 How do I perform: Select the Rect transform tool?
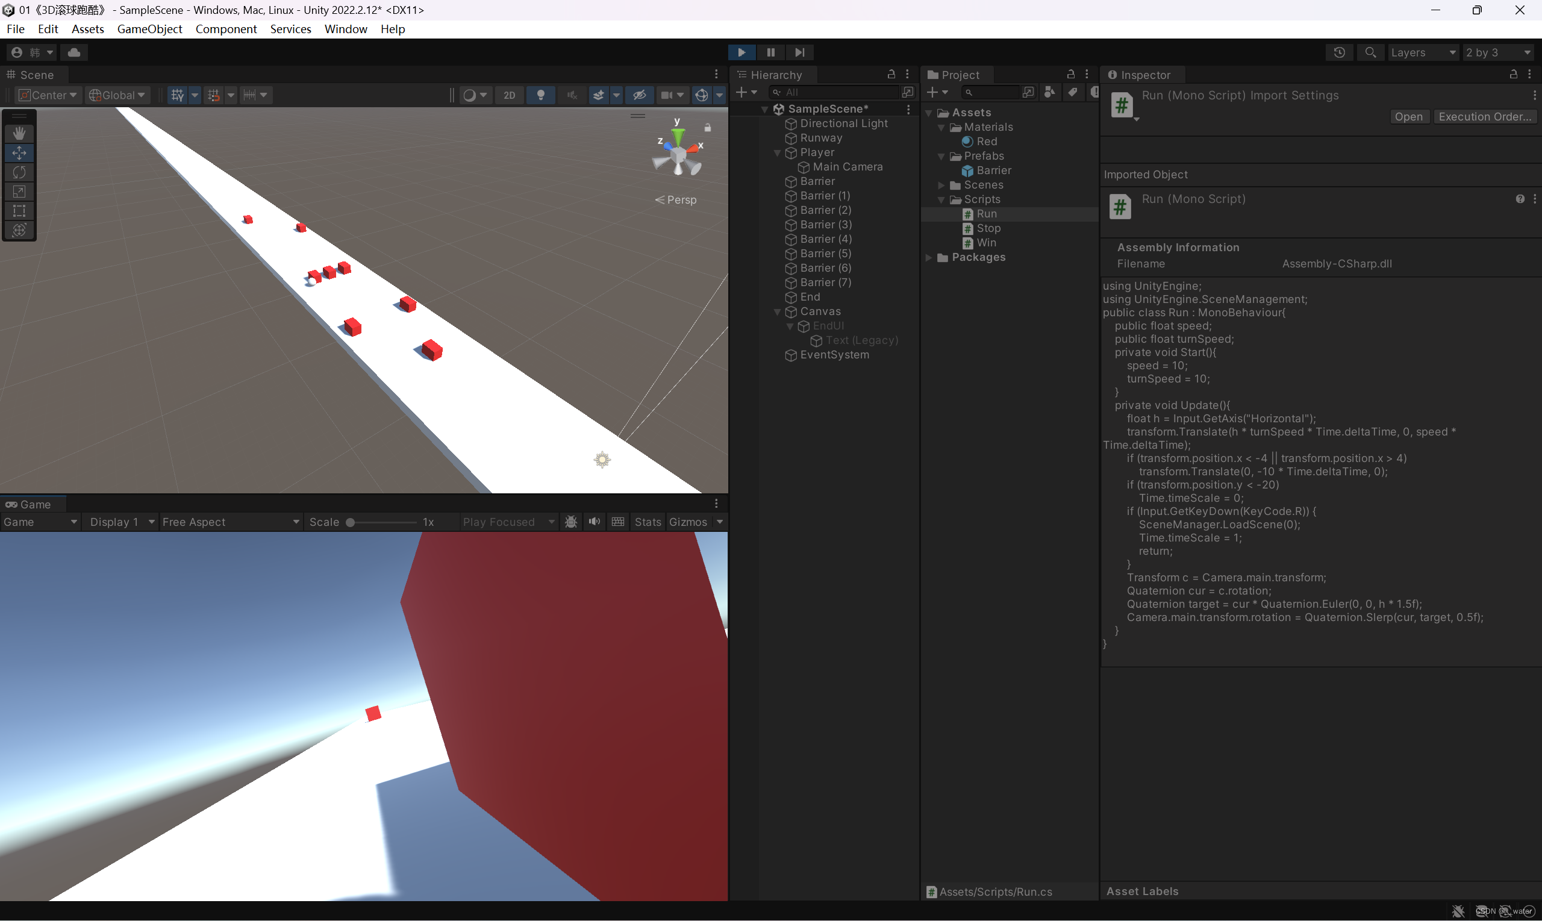(19, 210)
